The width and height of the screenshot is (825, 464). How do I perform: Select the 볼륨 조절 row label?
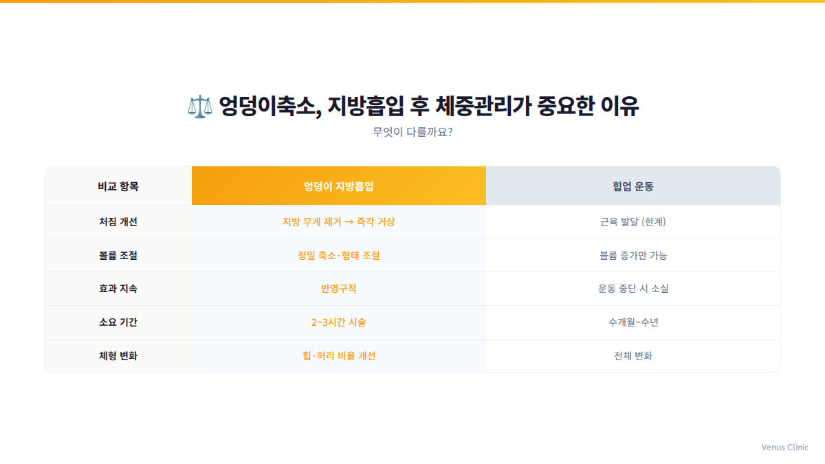118,256
